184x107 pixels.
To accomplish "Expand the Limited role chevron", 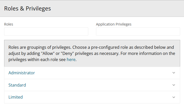I will pyautogui.click(x=174, y=97).
